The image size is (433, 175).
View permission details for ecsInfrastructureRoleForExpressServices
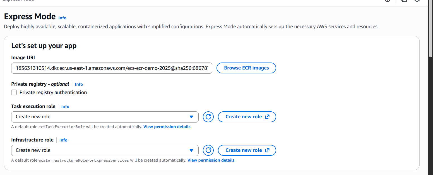tap(211, 160)
